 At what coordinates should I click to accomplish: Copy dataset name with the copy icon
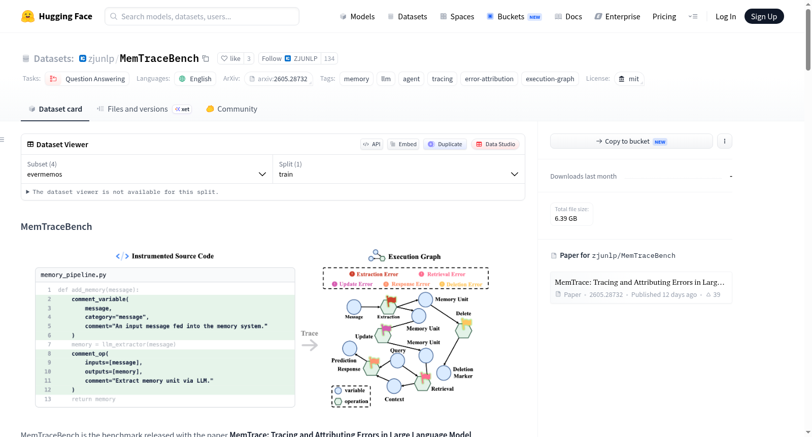(x=206, y=58)
